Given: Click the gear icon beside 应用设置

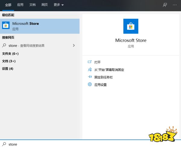Looking at the screenshot, I should (x=90, y=84).
